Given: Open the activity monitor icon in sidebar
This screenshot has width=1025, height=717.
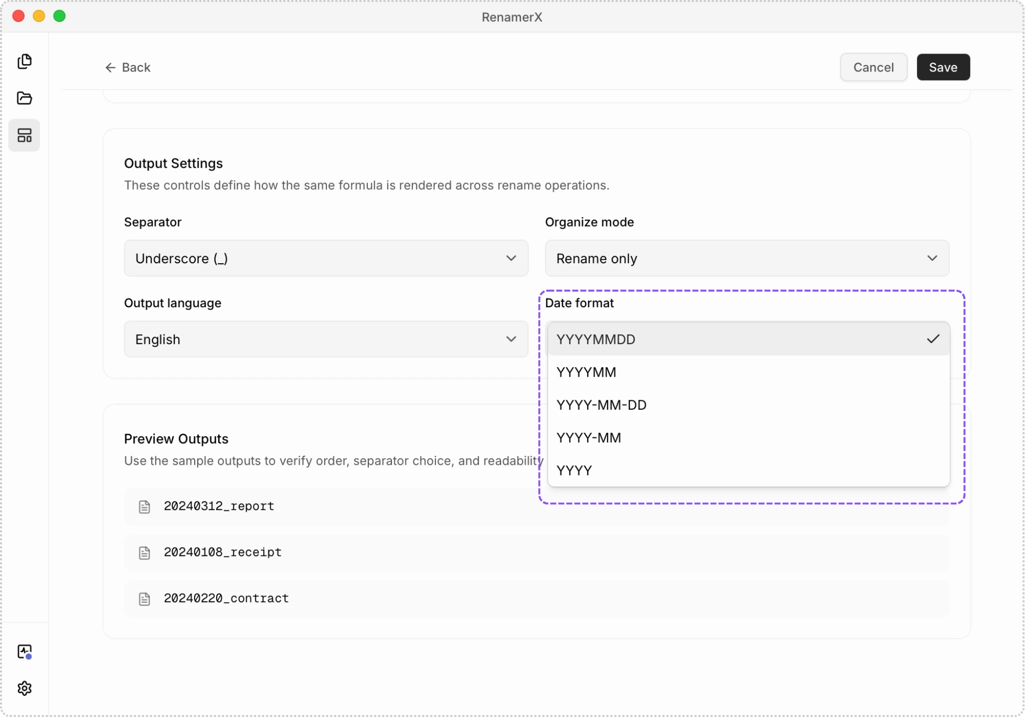Looking at the screenshot, I should pos(24,651).
